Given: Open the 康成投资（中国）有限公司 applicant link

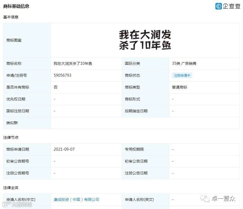Looking at the screenshot, I should (x=76, y=200).
